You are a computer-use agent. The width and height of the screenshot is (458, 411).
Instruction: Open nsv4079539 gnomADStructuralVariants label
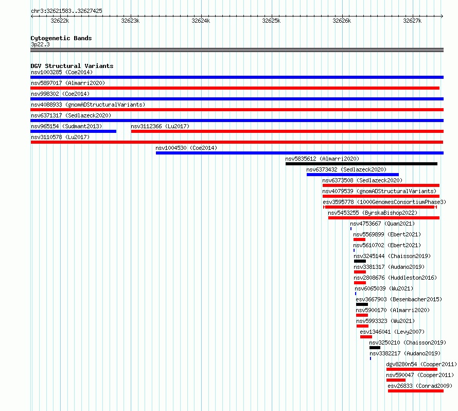[x=379, y=191]
